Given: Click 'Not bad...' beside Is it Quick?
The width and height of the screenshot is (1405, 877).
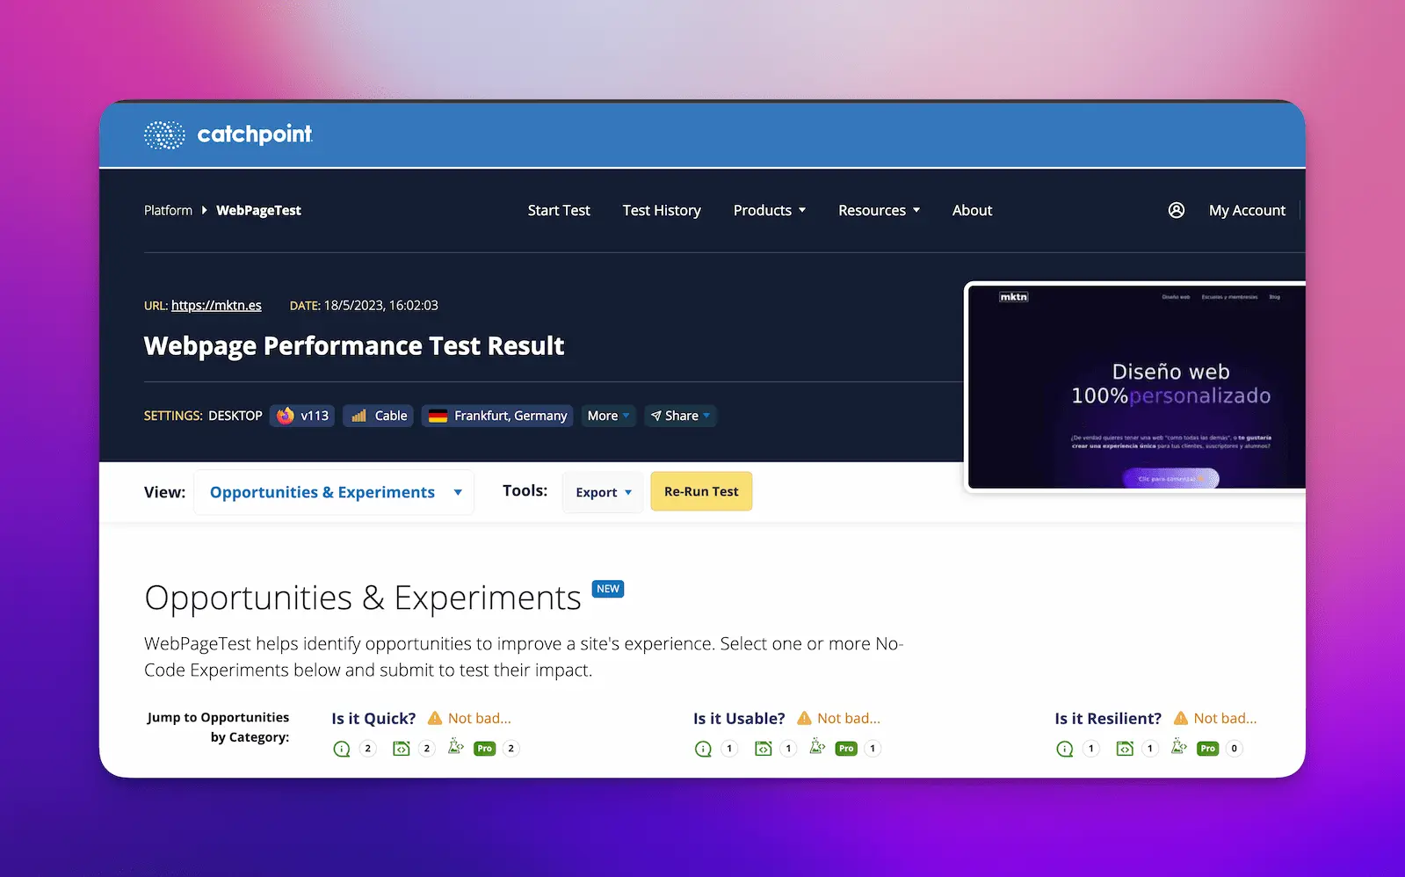Looking at the screenshot, I should click(480, 718).
